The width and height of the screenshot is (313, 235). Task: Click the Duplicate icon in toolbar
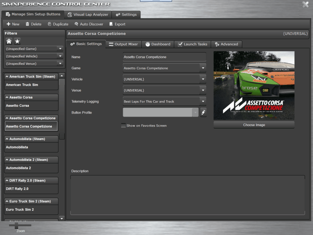[49, 24]
